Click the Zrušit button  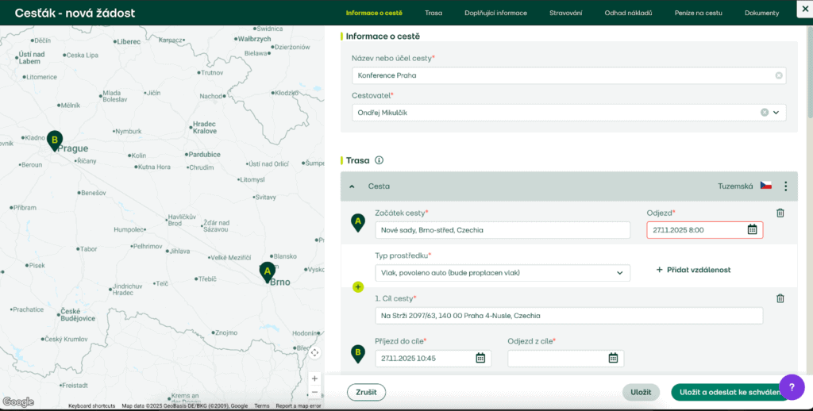click(x=366, y=392)
